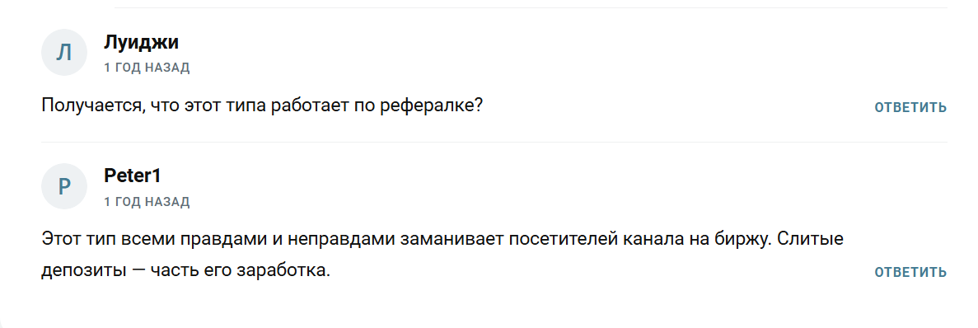Click Луиджи's round avatar with letter Л
This screenshot has height=328, width=978.
pos(64,53)
